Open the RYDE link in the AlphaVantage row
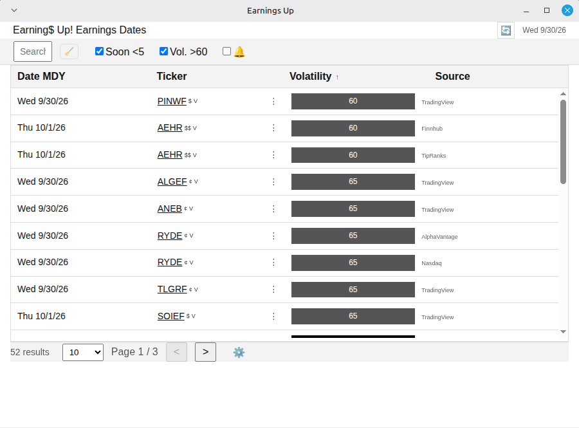This screenshot has height=428, width=579. pos(170,236)
